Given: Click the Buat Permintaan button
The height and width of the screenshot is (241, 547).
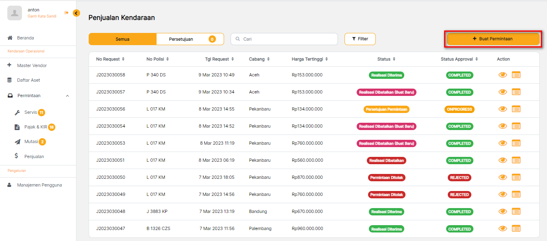Looking at the screenshot, I should 493,39.
